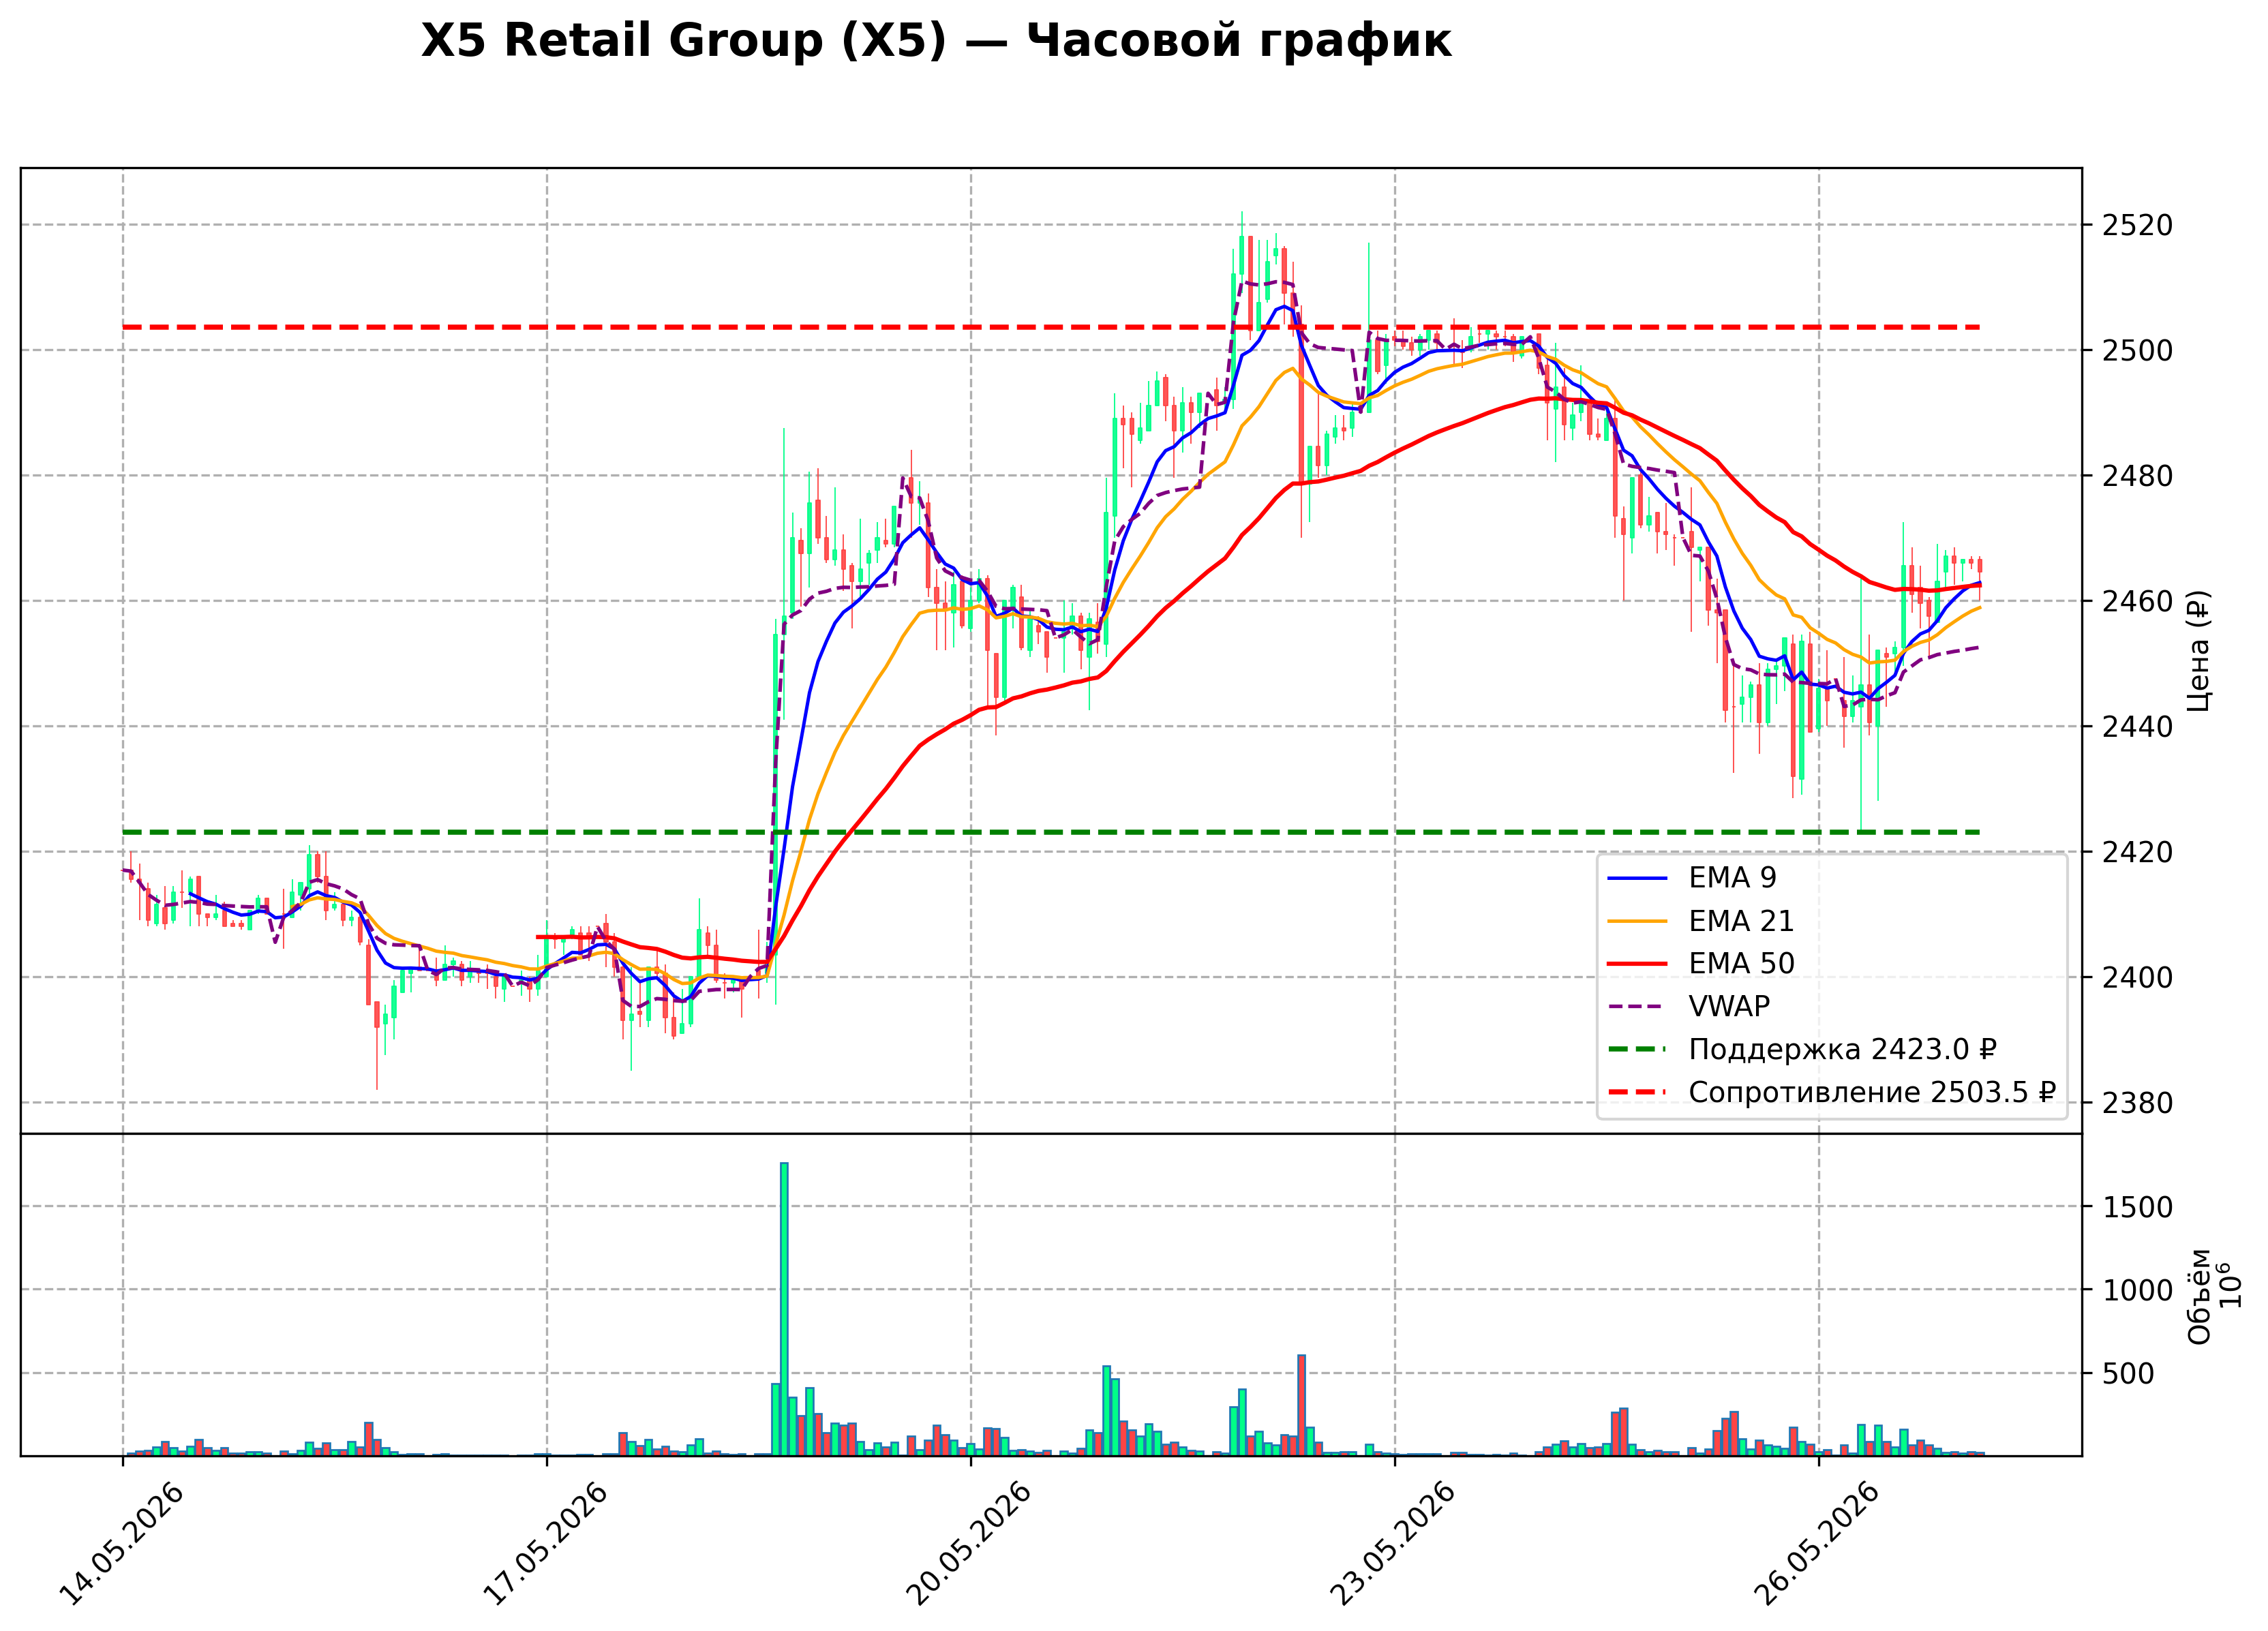The image size is (2268, 1631).
Task: Click the green dashed support legend sample
Action: pos(1638,1050)
